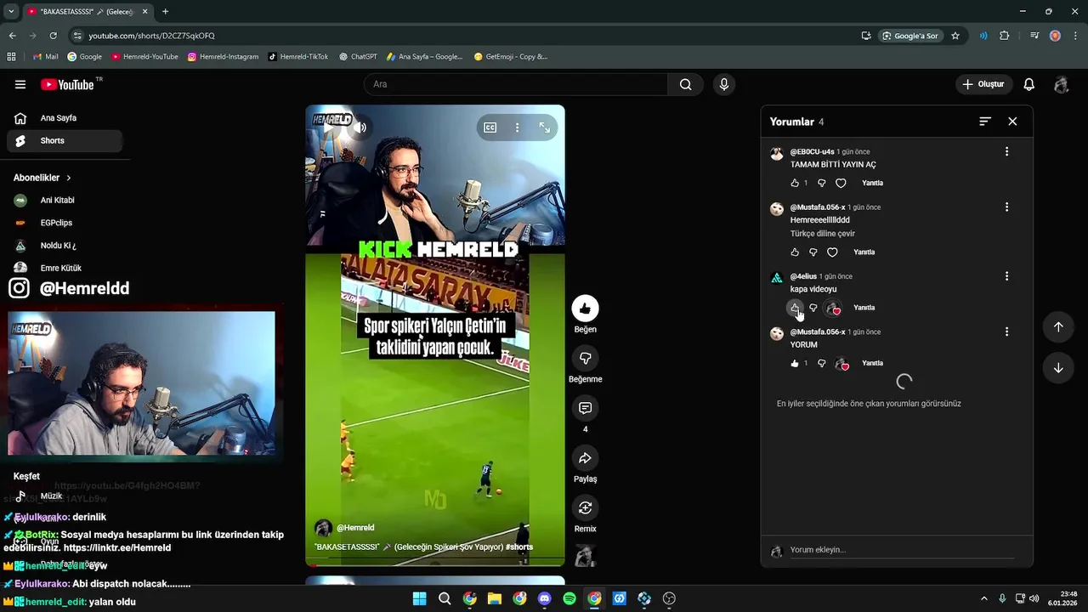Expand the short to fullscreen
The width and height of the screenshot is (1088, 612).
pyautogui.click(x=545, y=127)
